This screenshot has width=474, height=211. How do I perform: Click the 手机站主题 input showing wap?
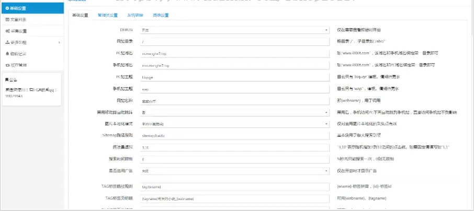point(234,89)
